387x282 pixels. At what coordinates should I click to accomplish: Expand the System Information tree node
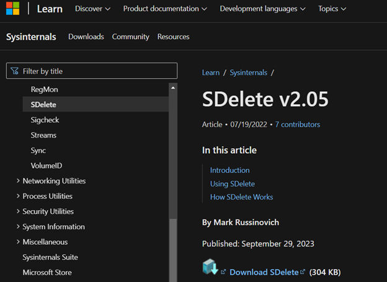tap(18, 226)
